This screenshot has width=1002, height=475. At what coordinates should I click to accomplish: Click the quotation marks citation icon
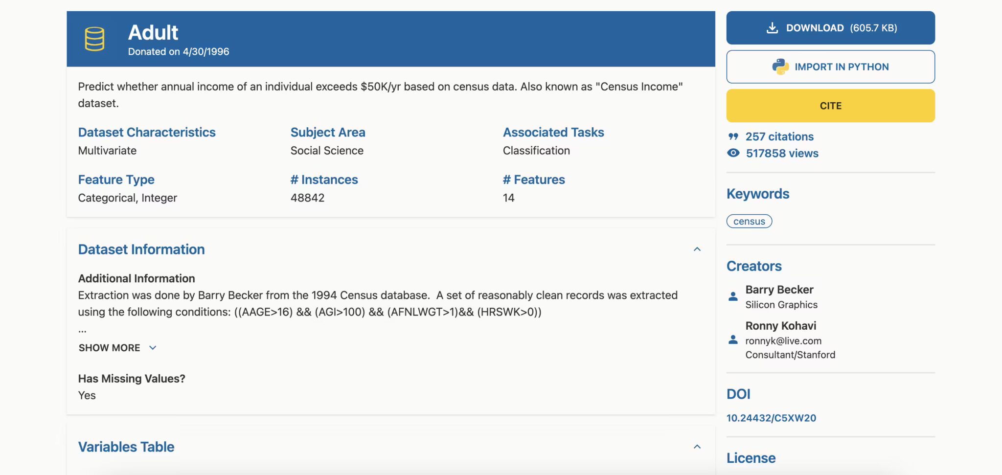pos(733,136)
